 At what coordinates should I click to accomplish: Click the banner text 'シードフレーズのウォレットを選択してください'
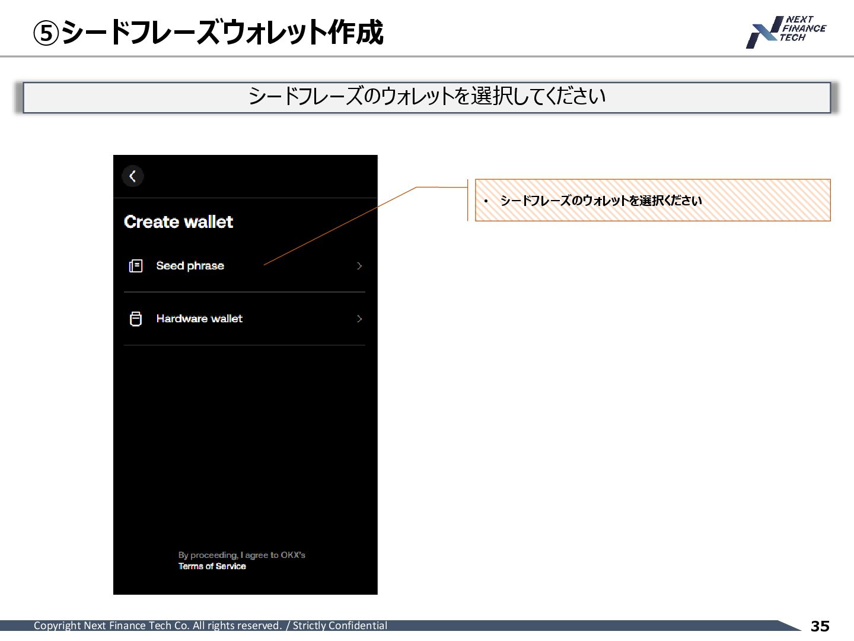pyautogui.click(x=427, y=96)
